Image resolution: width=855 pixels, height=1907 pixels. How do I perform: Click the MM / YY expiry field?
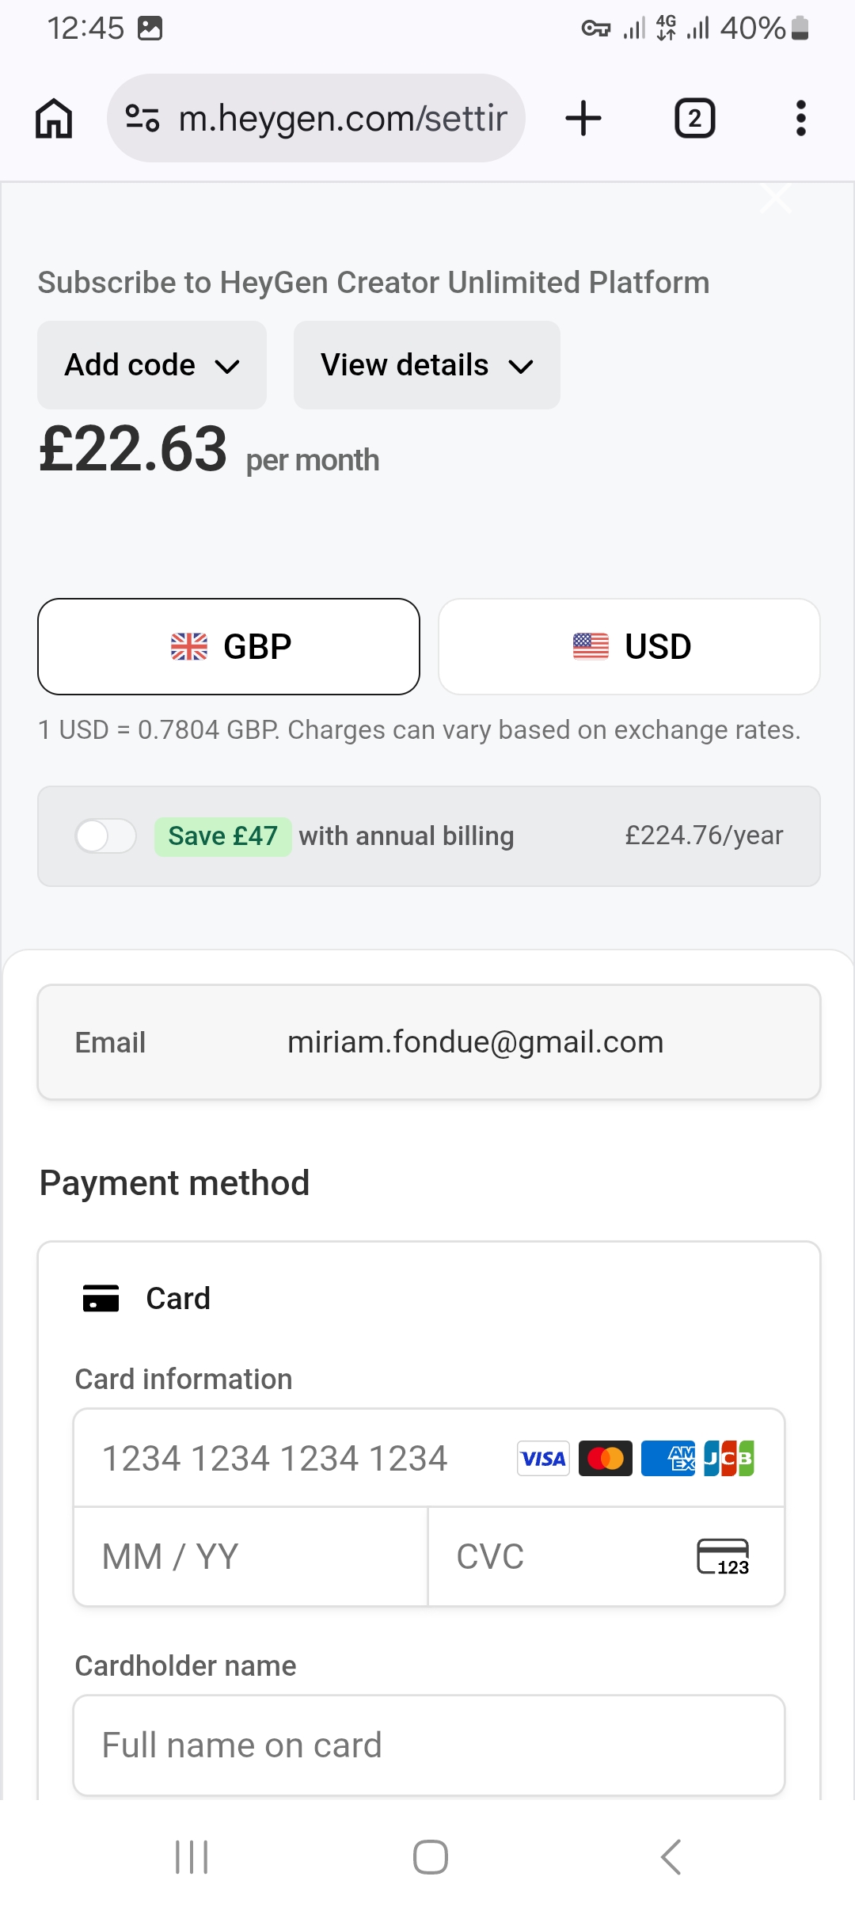[x=250, y=1557]
